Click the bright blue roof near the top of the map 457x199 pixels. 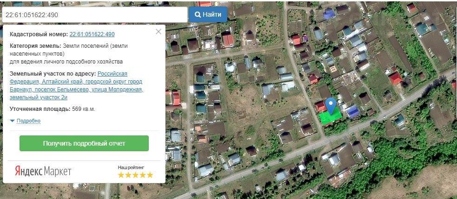click(329, 13)
